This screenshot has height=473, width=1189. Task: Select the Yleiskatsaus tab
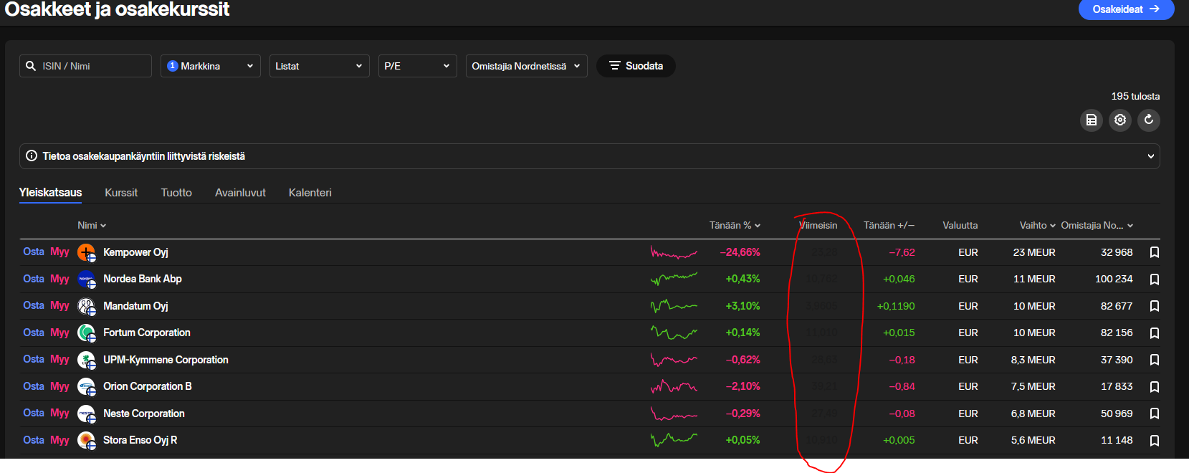coord(51,192)
